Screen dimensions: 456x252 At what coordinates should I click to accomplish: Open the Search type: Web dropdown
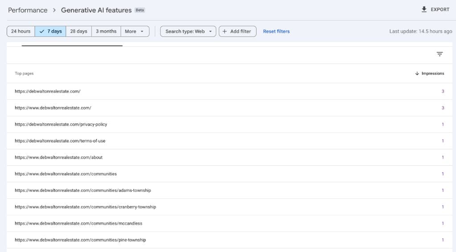pos(188,32)
